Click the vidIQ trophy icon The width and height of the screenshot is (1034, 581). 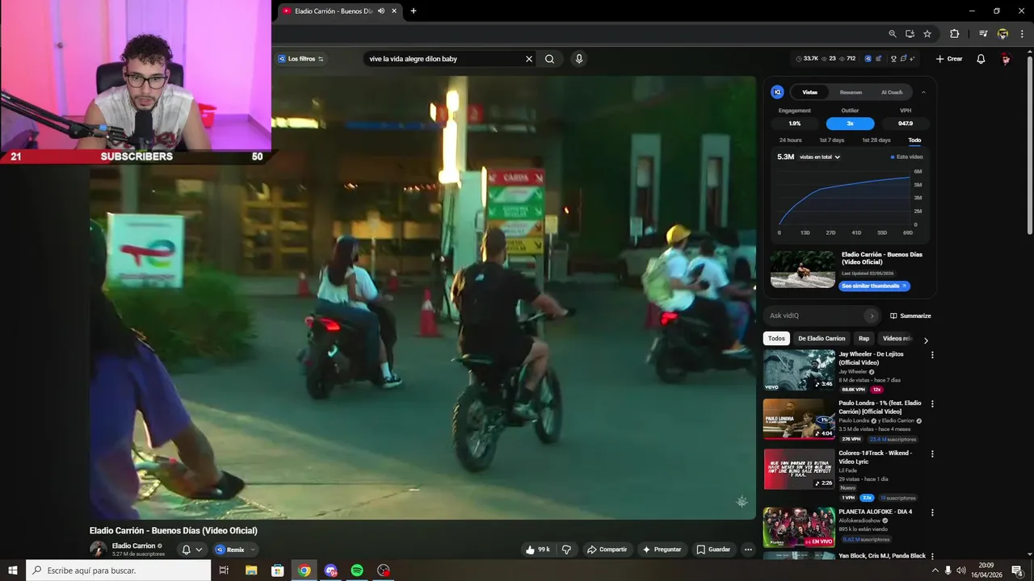pyautogui.click(x=893, y=59)
